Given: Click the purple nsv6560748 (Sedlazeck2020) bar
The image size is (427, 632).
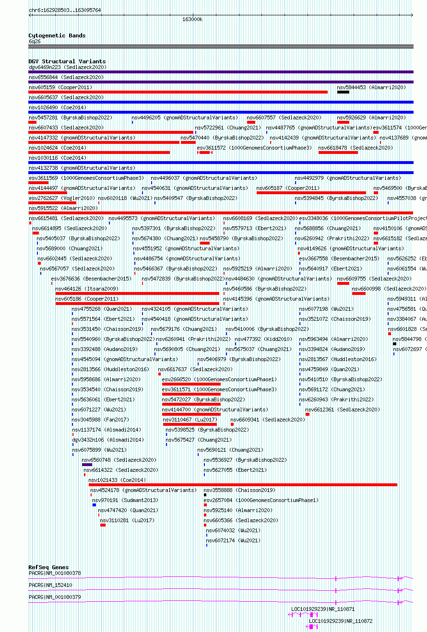Looking at the screenshot, I should pyautogui.click(x=87, y=465).
